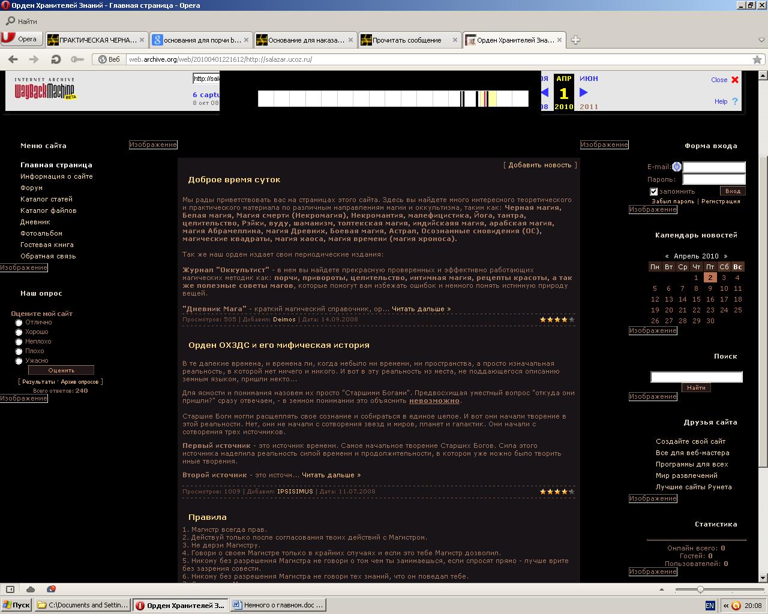
Task: Click the Wayback capture timeline bar
Action: click(x=393, y=98)
